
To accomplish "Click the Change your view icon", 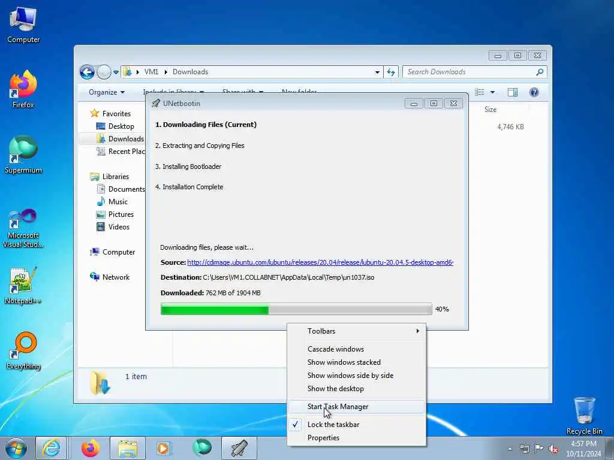I will 480,92.
